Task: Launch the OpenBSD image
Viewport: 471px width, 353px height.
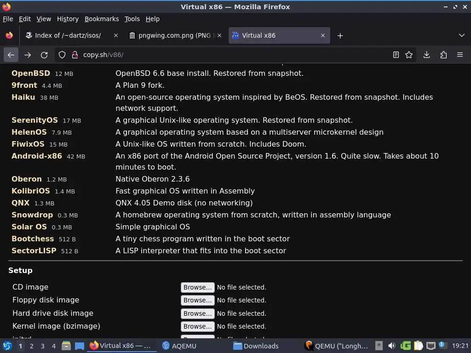Action: click(x=31, y=73)
